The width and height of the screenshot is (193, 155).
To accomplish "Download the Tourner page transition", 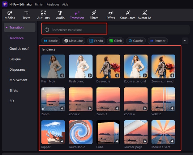I will pyautogui.click(x=145, y=141).
